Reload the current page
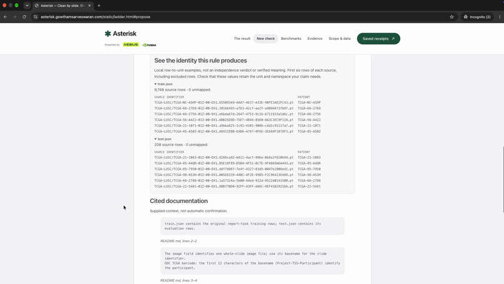Image resolution: width=504 pixels, height=284 pixels. (x=24, y=17)
